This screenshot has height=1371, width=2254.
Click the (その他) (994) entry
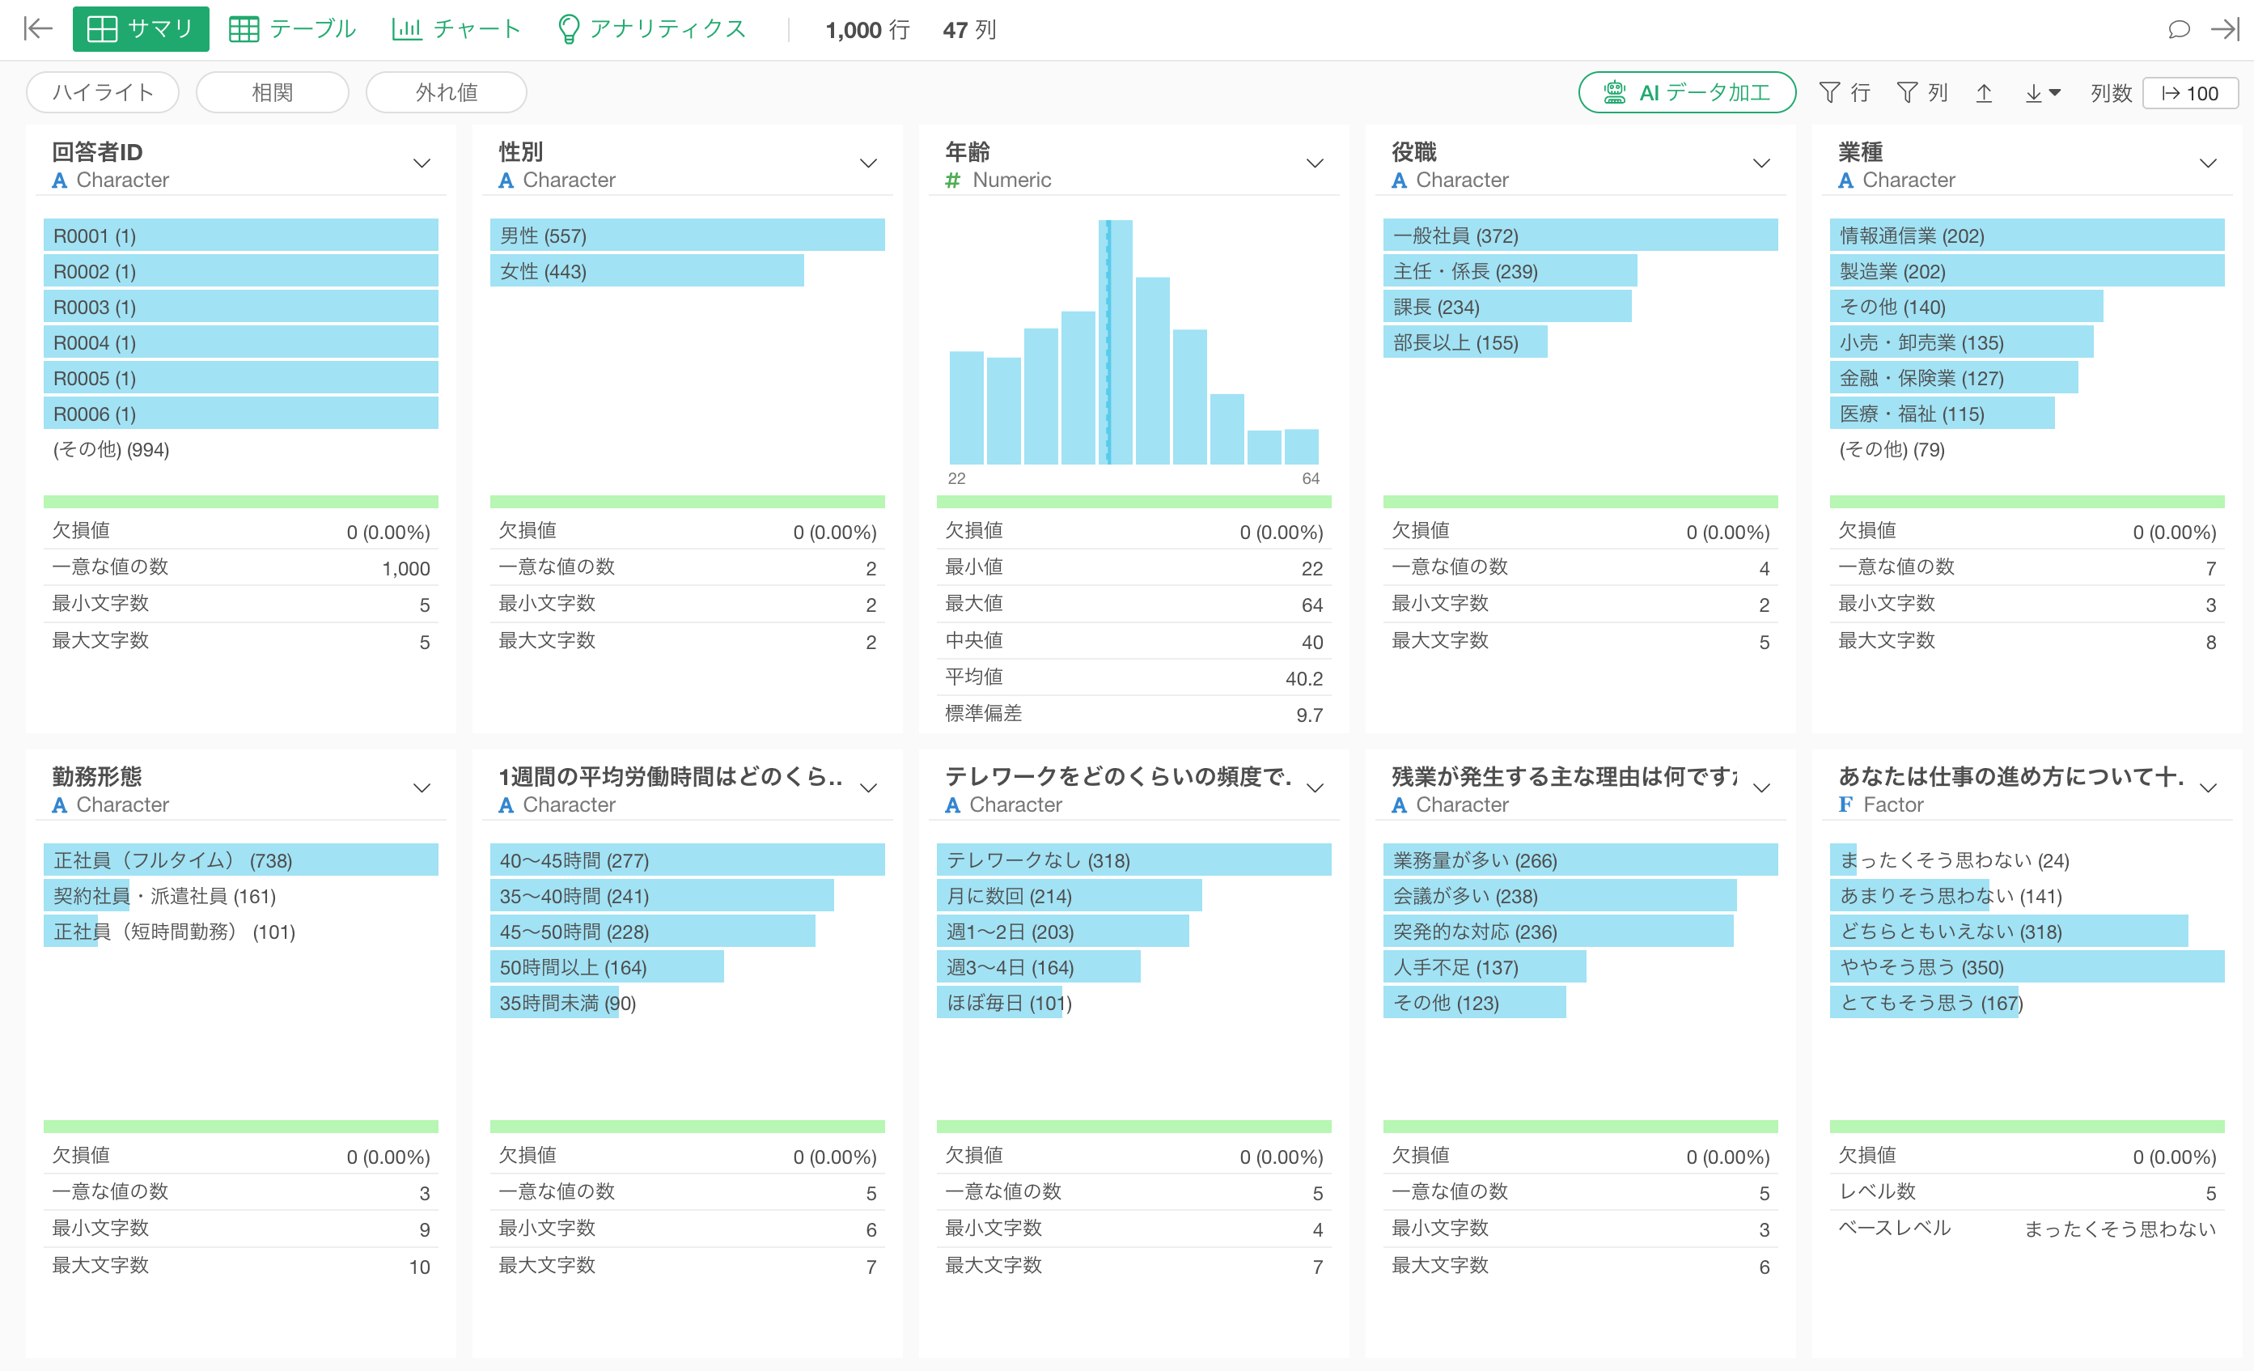pos(111,449)
